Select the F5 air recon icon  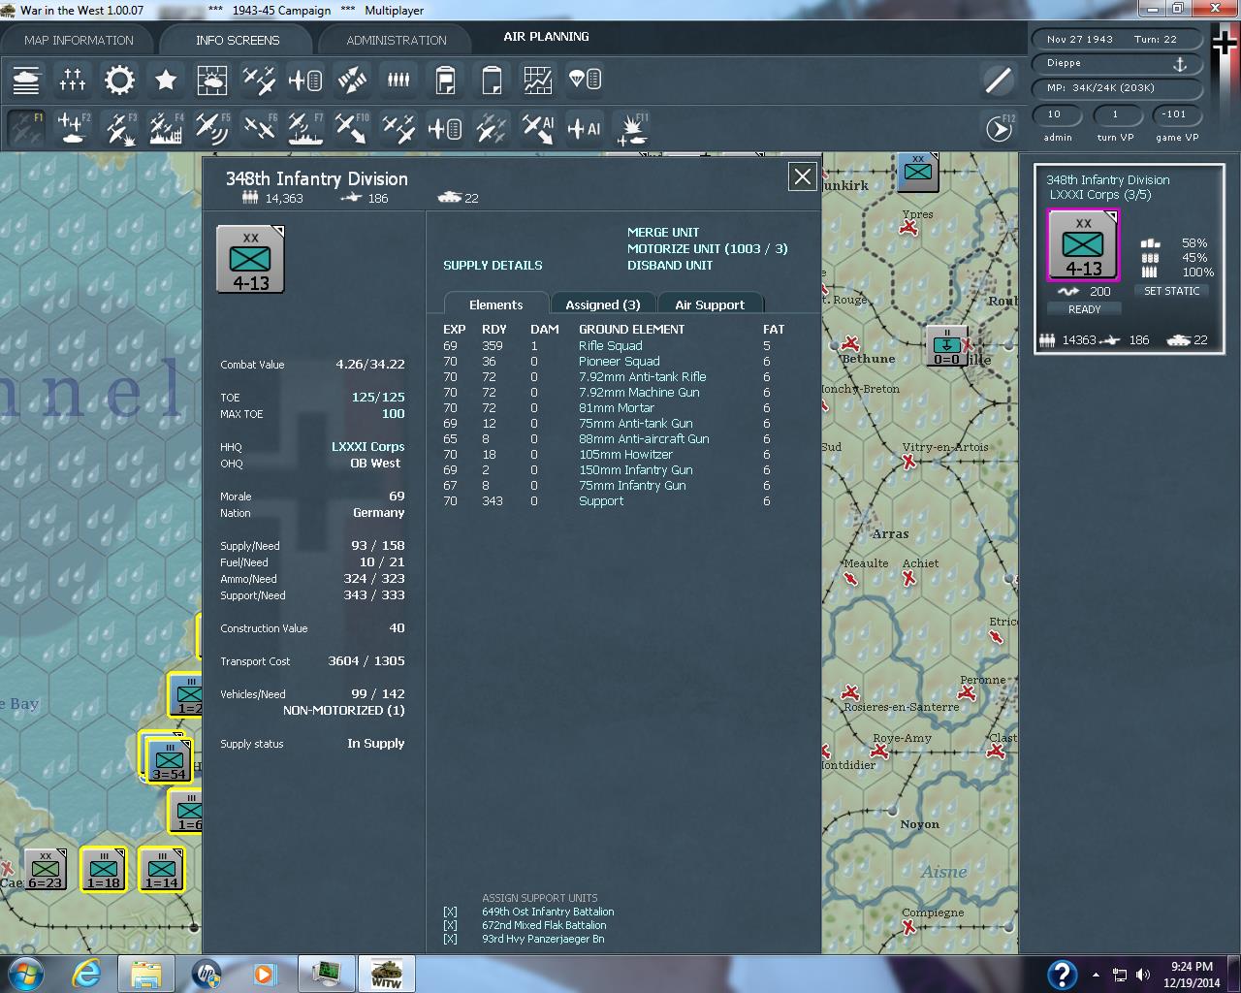(x=212, y=128)
